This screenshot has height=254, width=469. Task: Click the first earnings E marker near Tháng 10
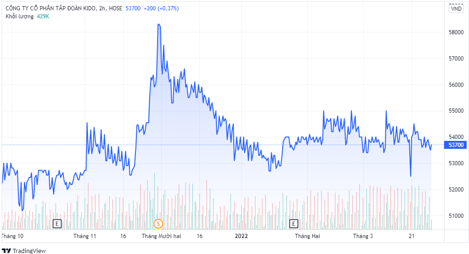57,223
